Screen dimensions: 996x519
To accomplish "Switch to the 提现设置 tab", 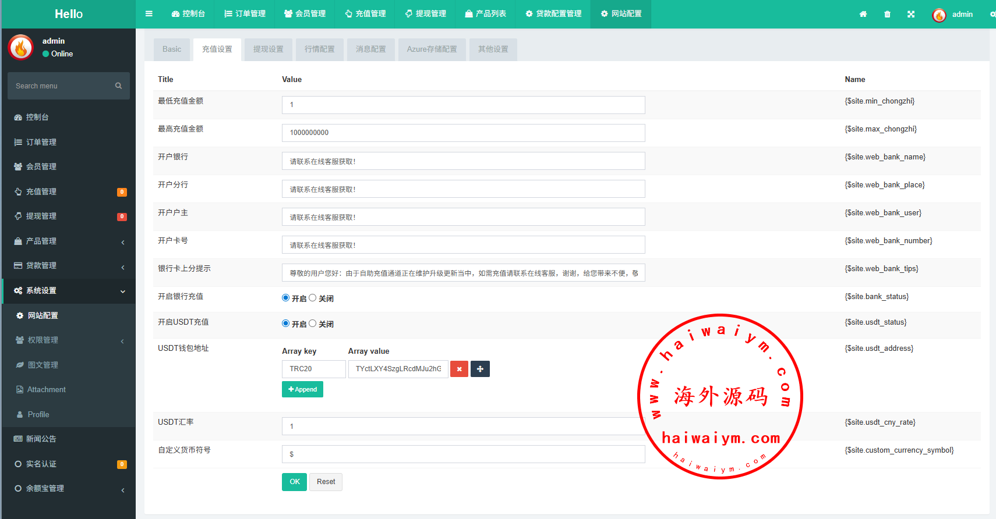I will pos(268,49).
